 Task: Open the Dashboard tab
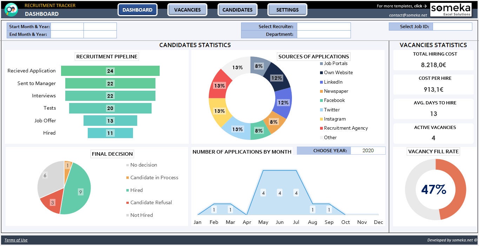point(138,10)
